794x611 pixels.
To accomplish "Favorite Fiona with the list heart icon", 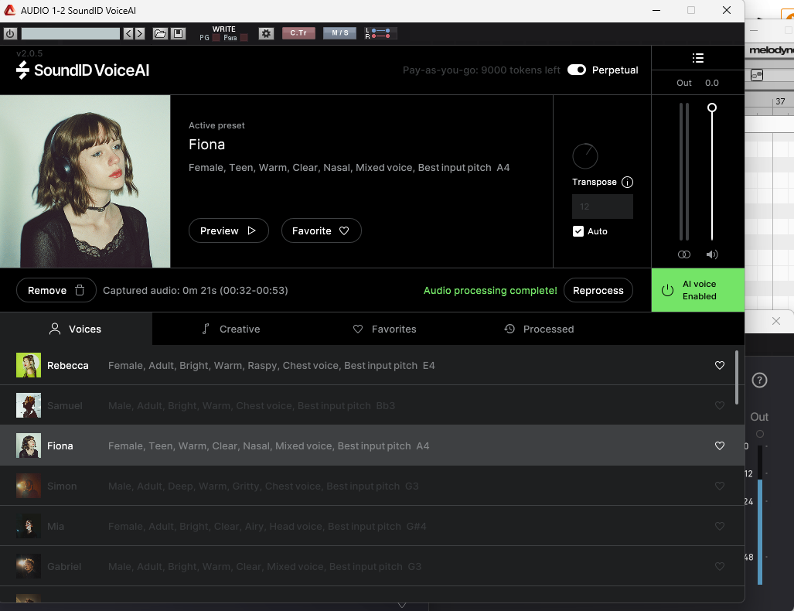I will [719, 445].
